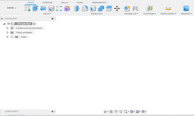Click the Joint icon in Ensamblar
This screenshot has width=194, height=116.
[135, 8]
